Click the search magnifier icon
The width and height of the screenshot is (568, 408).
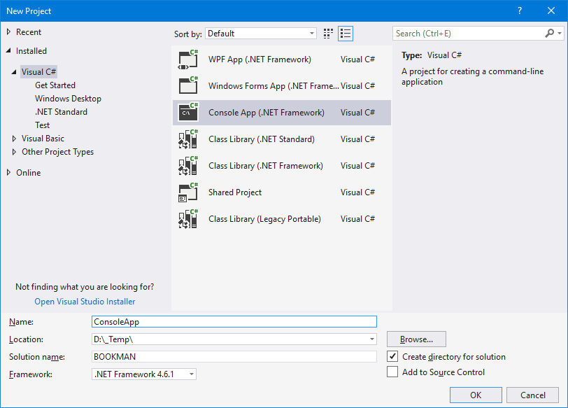click(549, 34)
